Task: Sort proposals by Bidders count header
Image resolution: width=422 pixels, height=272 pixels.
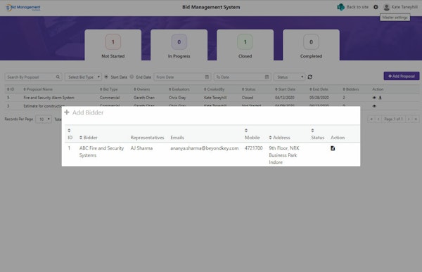Action: (351, 89)
